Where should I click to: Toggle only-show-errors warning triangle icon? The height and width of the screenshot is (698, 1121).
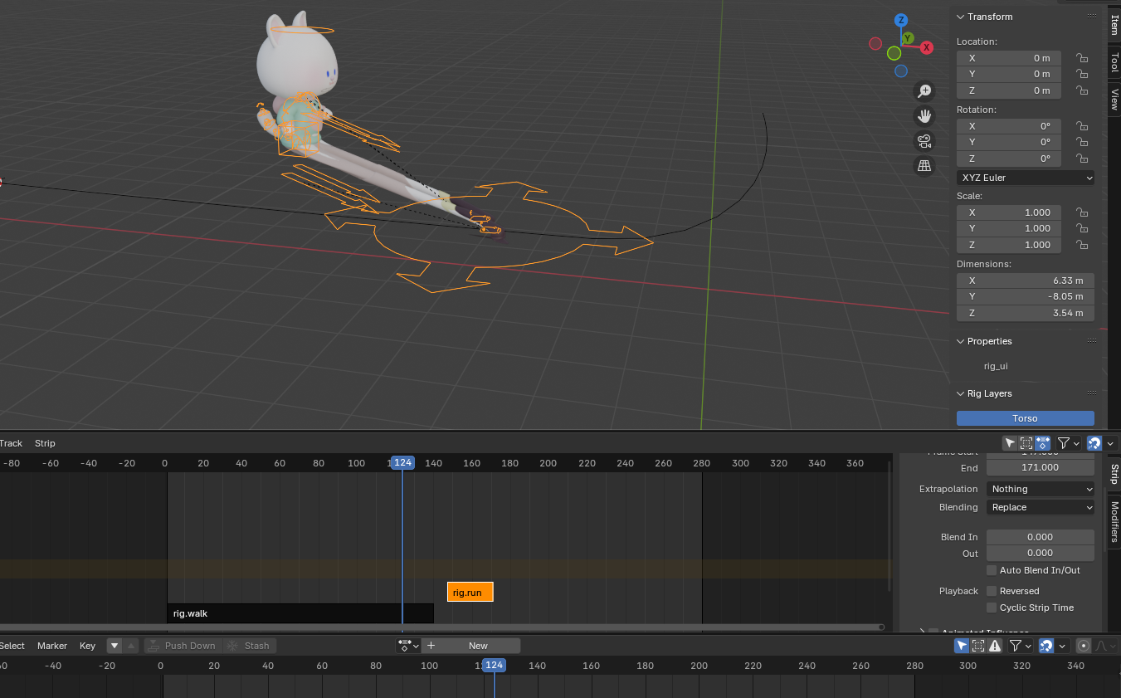point(995,646)
